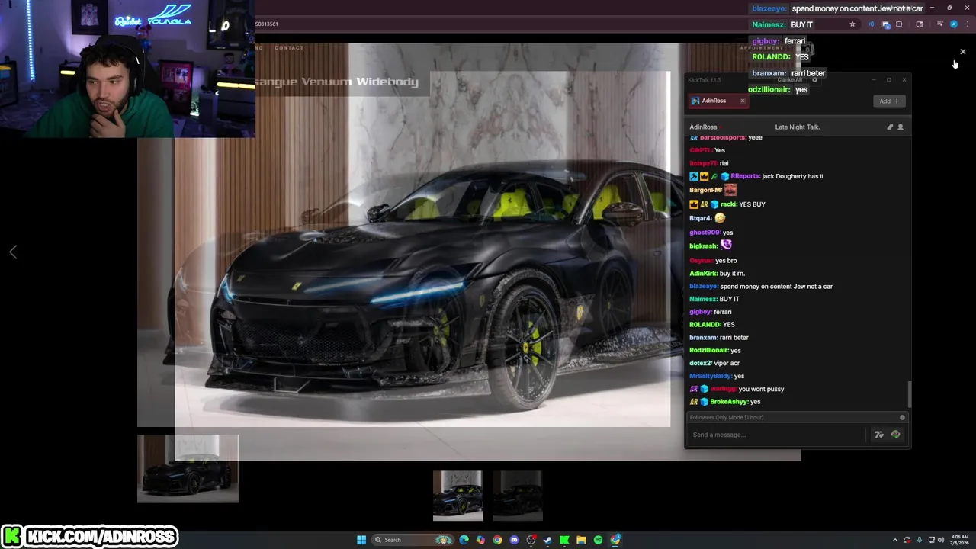Click the taskbar Search box
Viewport: 976px width, 549px height.
tap(412, 540)
